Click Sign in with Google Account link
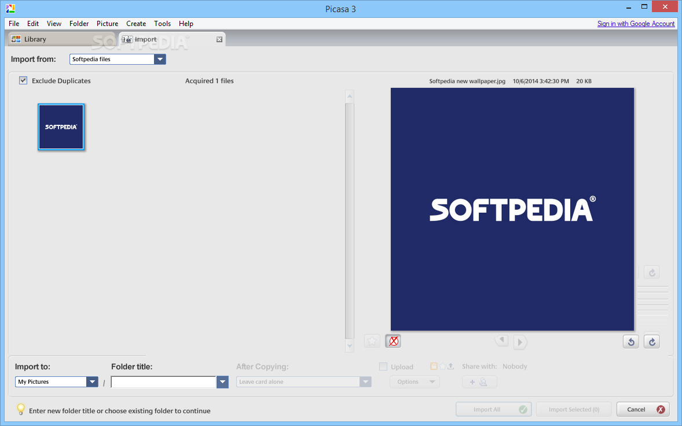The height and width of the screenshot is (426, 682). pos(636,24)
